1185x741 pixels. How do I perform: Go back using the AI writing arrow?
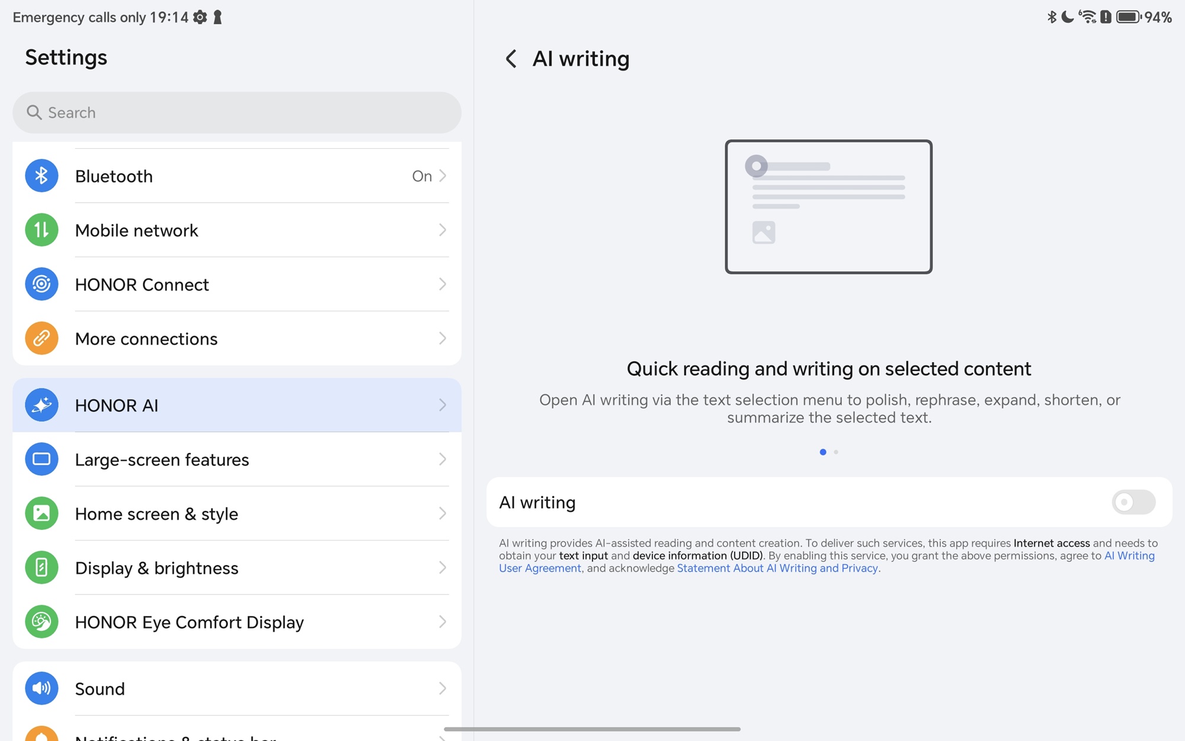tap(511, 59)
